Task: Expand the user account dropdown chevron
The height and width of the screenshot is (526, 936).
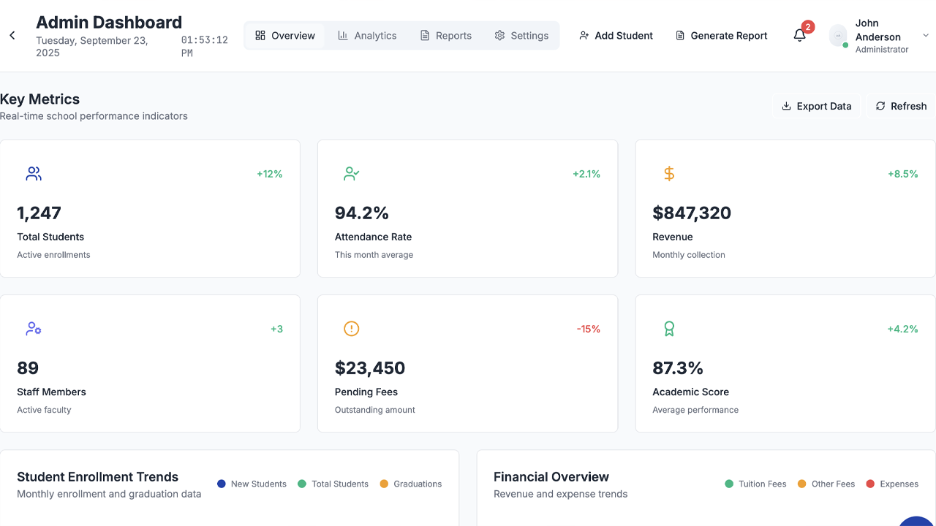Action: [926, 35]
